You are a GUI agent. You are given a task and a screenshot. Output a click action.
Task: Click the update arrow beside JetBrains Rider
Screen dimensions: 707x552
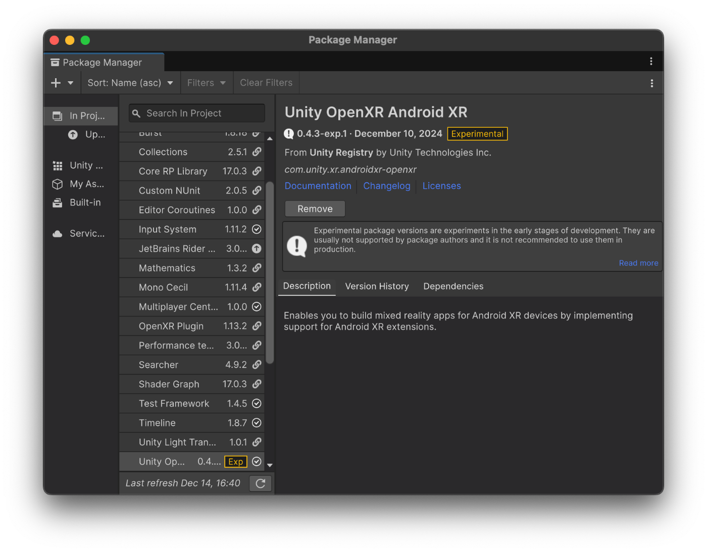[257, 248]
